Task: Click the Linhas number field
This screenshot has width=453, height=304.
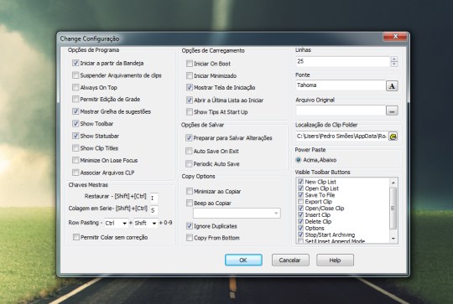Action: coord(343,61)
